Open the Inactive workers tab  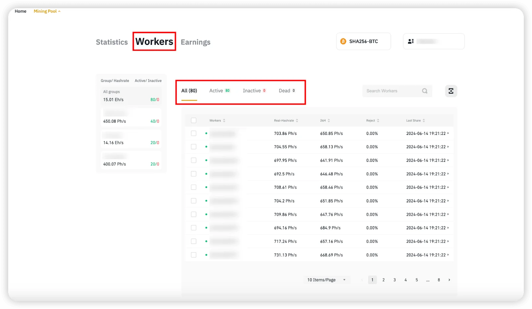253,90
